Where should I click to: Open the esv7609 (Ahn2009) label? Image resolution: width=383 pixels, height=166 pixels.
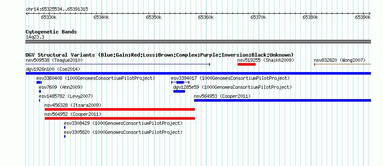(x=61, y=87)
